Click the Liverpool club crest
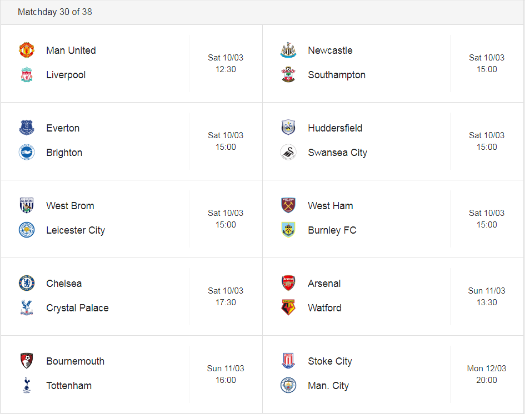Viewport: 525px width, 414px height. (27, 74)
